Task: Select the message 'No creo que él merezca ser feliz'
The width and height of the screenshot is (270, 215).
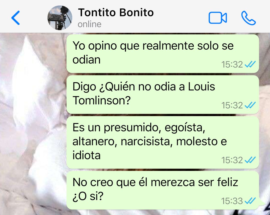Action: pos(162,190)
